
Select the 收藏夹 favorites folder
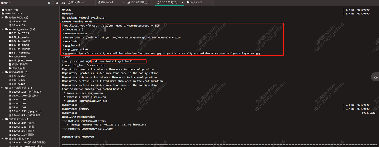pyautogui.click(x=11, y=10)
